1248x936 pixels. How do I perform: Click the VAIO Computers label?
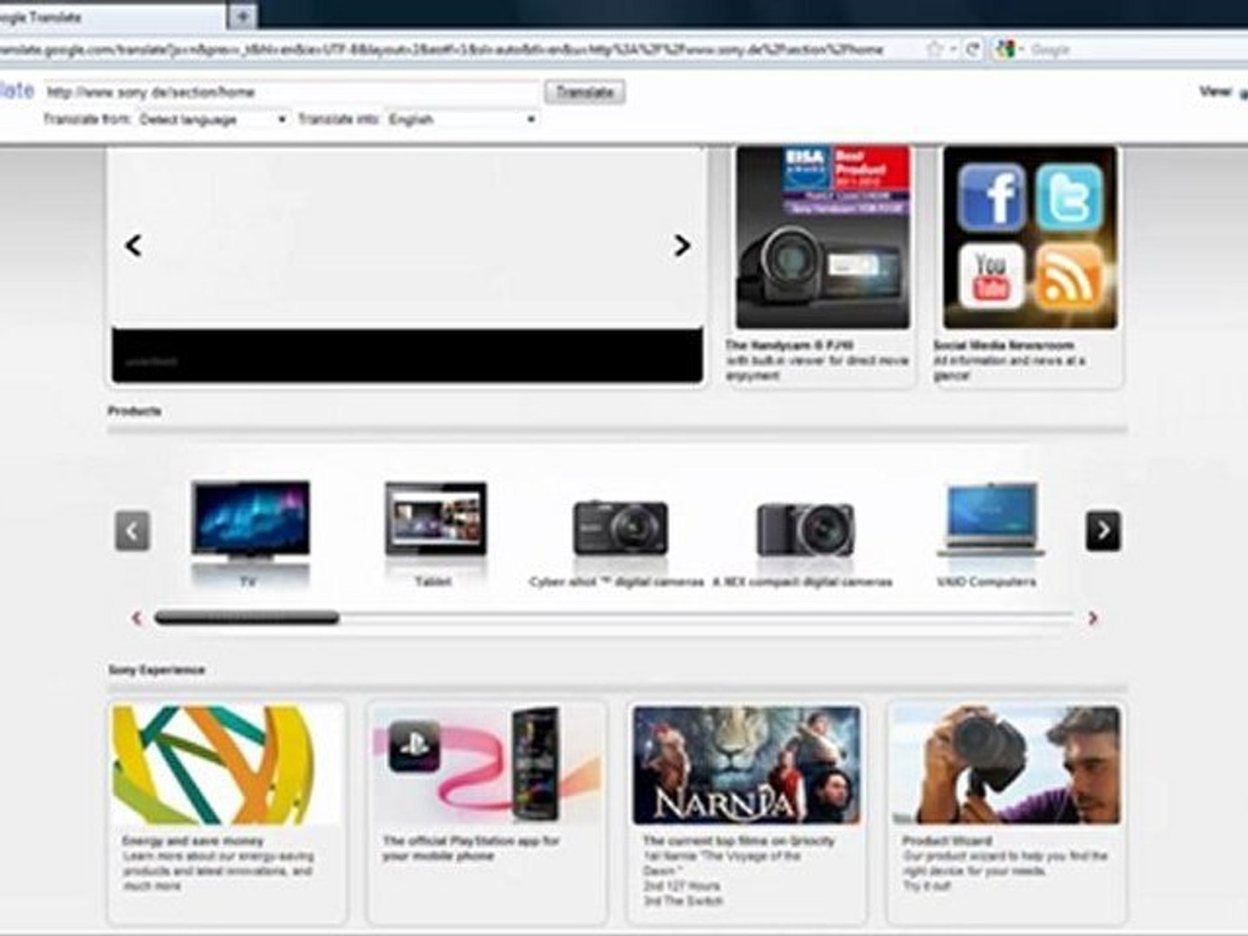(x=986, y=582)
